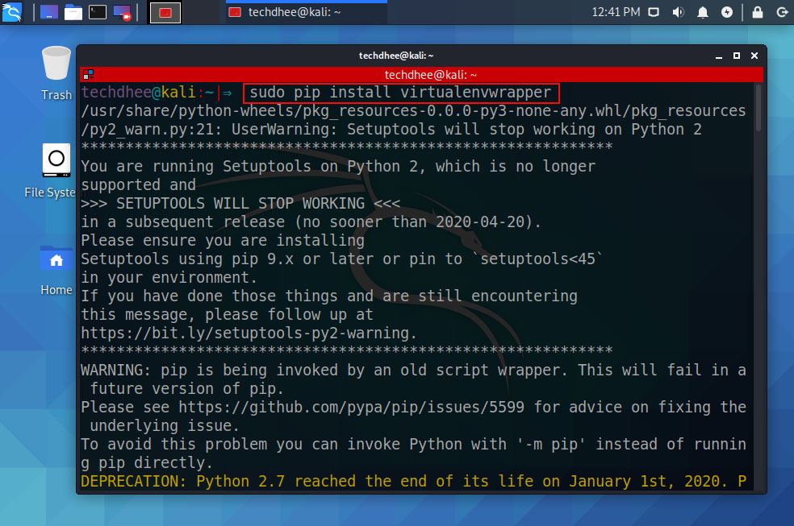Click the 12:41 PM panel clock
Image resolution: width=794 pixels, height=526 pixels.
[616, 12]
